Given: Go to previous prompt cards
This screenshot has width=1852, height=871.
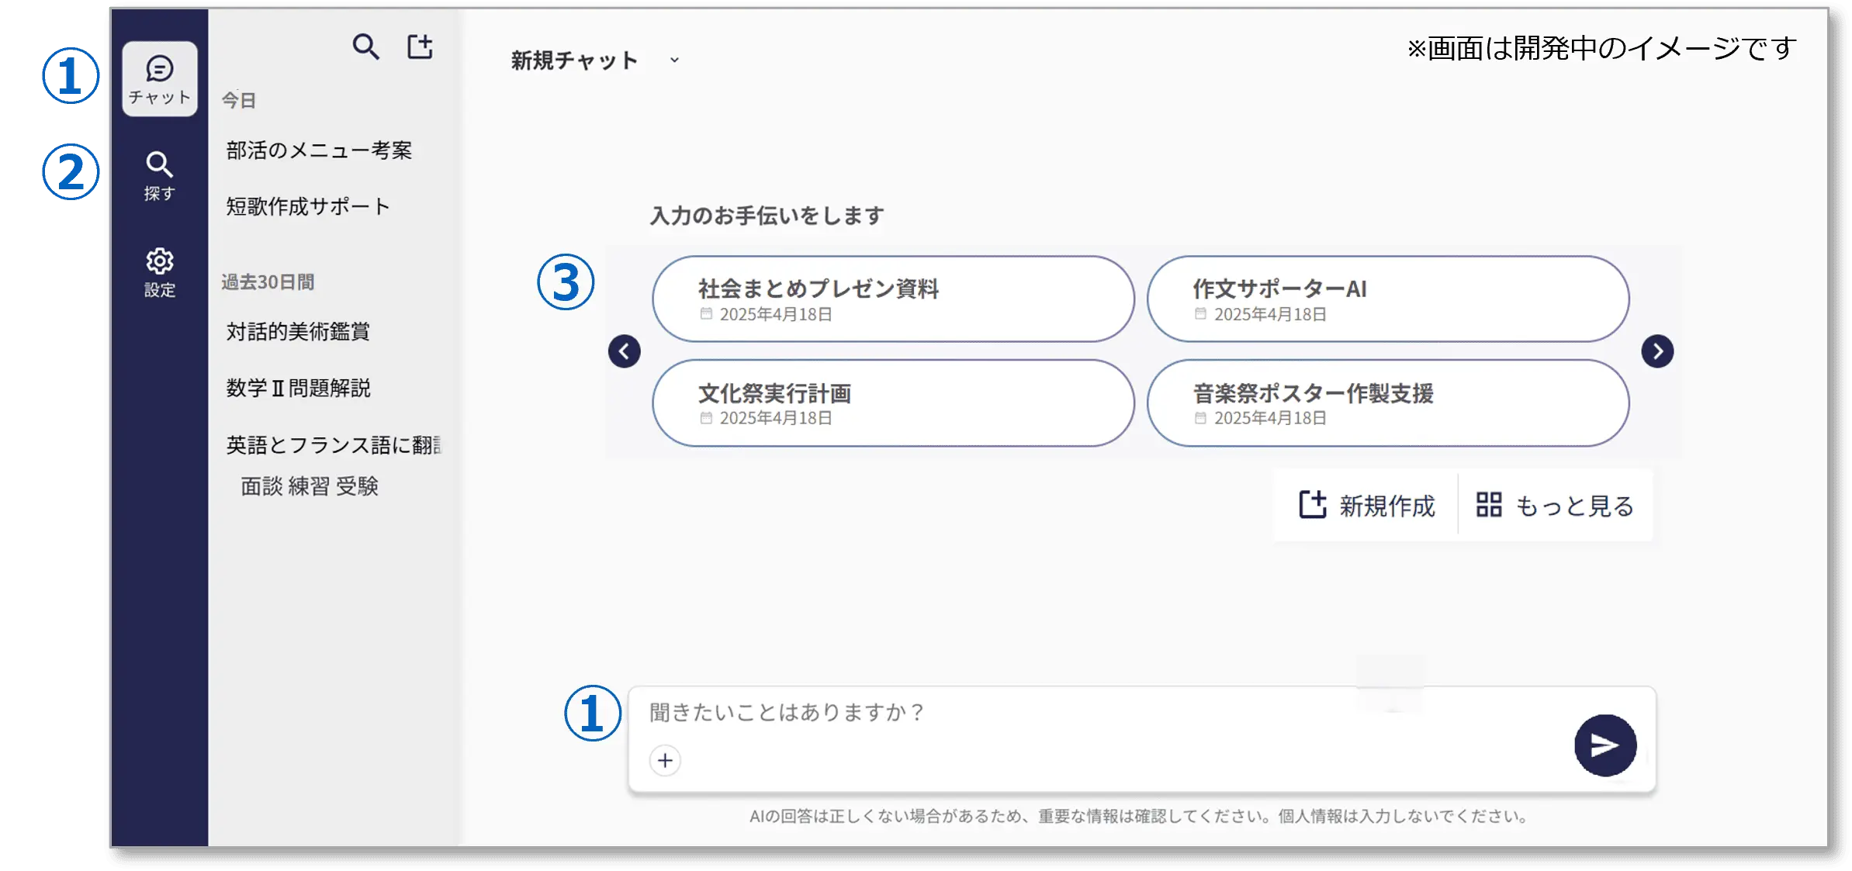Looking at the screenshot, I should coord(624,351).
